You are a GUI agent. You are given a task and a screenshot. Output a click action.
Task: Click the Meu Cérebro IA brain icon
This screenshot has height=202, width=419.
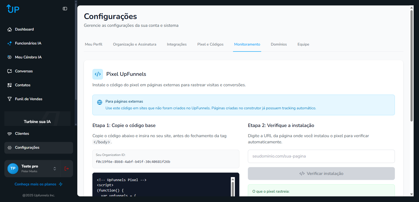click(x=10, y=57)
